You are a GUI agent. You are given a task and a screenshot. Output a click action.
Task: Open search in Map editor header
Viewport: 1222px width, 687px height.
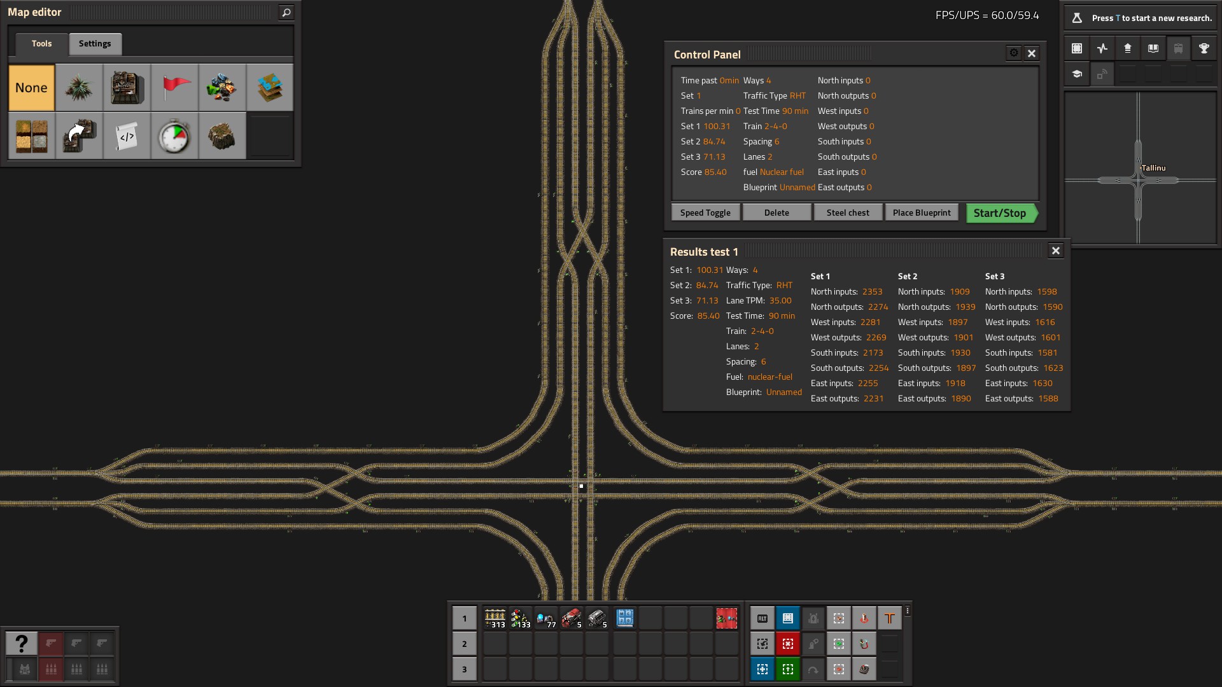pos(286,12)
